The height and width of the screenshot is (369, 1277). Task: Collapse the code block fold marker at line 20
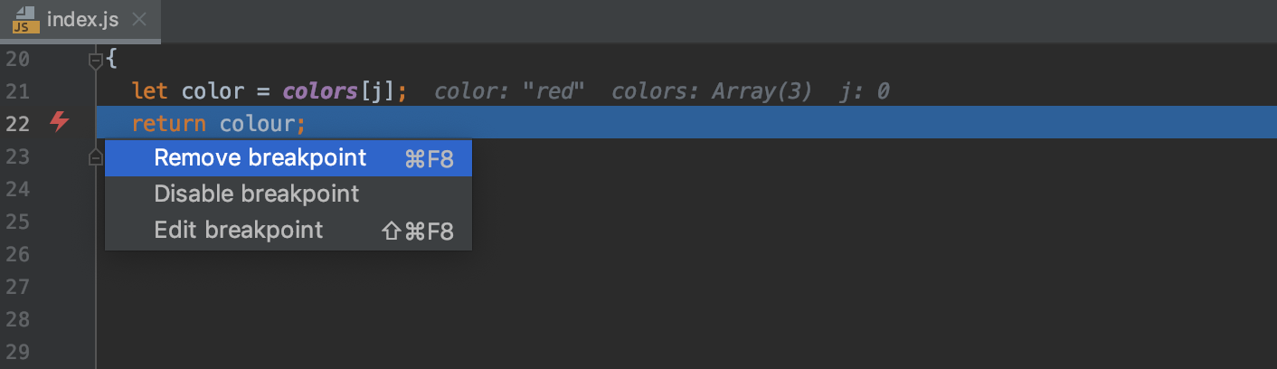(x=95, y=61)
